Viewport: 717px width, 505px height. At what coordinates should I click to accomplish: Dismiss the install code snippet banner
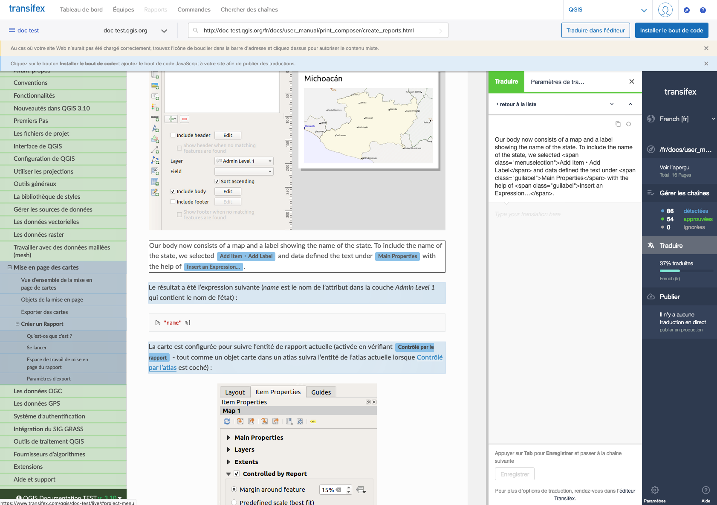coord(706,64)
